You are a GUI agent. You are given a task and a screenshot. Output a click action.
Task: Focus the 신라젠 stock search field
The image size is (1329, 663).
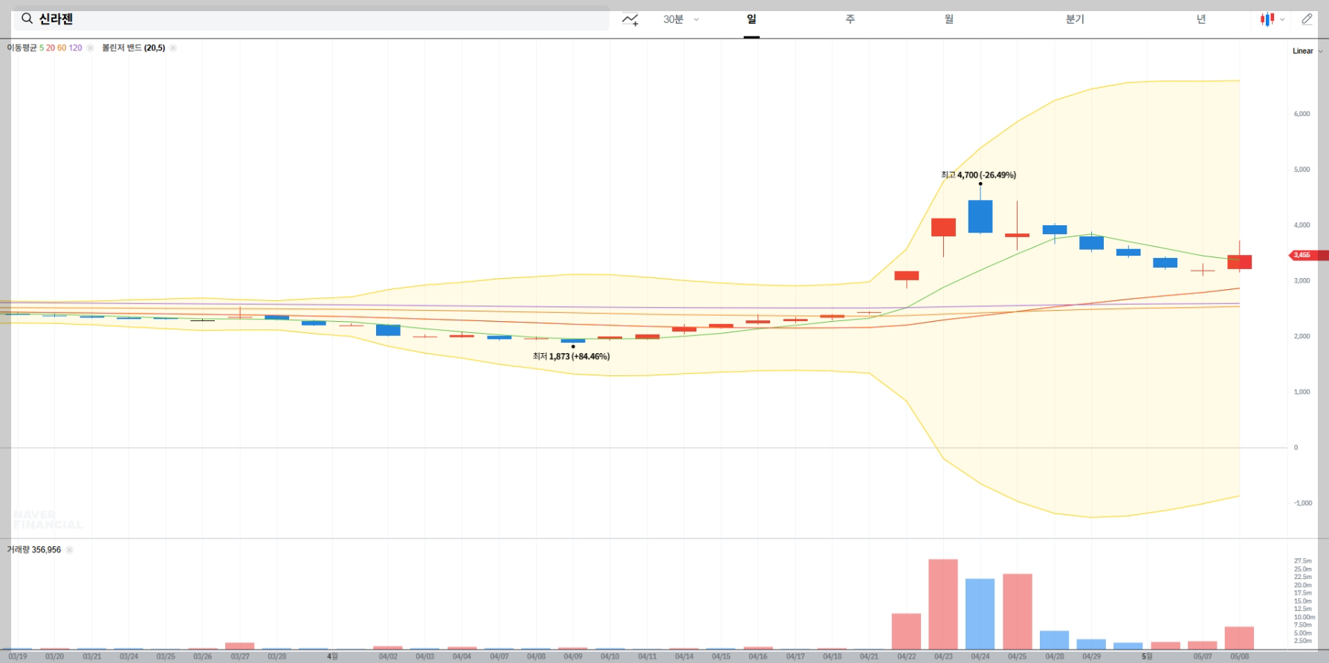[311, 19]
